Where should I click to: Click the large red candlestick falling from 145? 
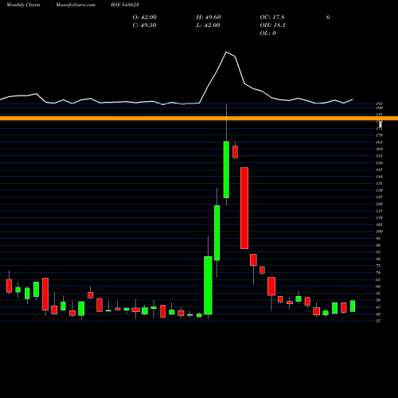pos(244,208)
